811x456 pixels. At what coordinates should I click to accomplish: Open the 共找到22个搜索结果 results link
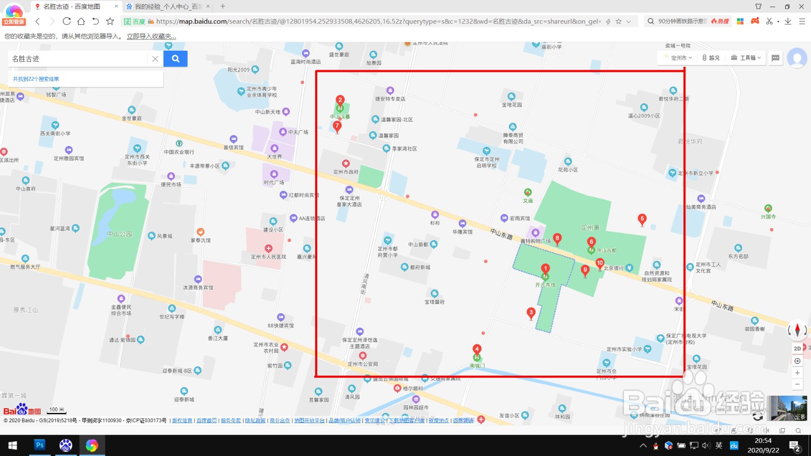pos(36,79)
